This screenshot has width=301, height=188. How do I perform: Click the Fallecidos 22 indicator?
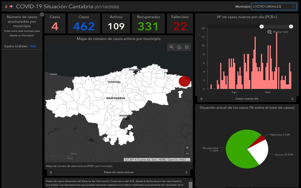tap(180, 23)
